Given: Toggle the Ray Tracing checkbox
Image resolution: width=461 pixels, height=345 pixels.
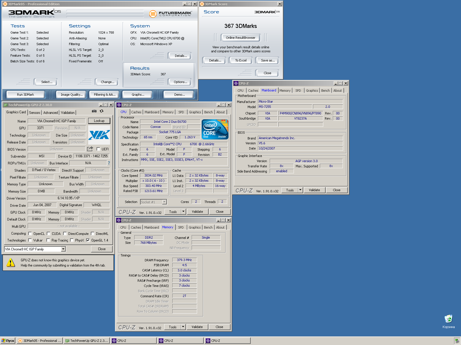Looking at the screenshot, I should pos(48,240).
